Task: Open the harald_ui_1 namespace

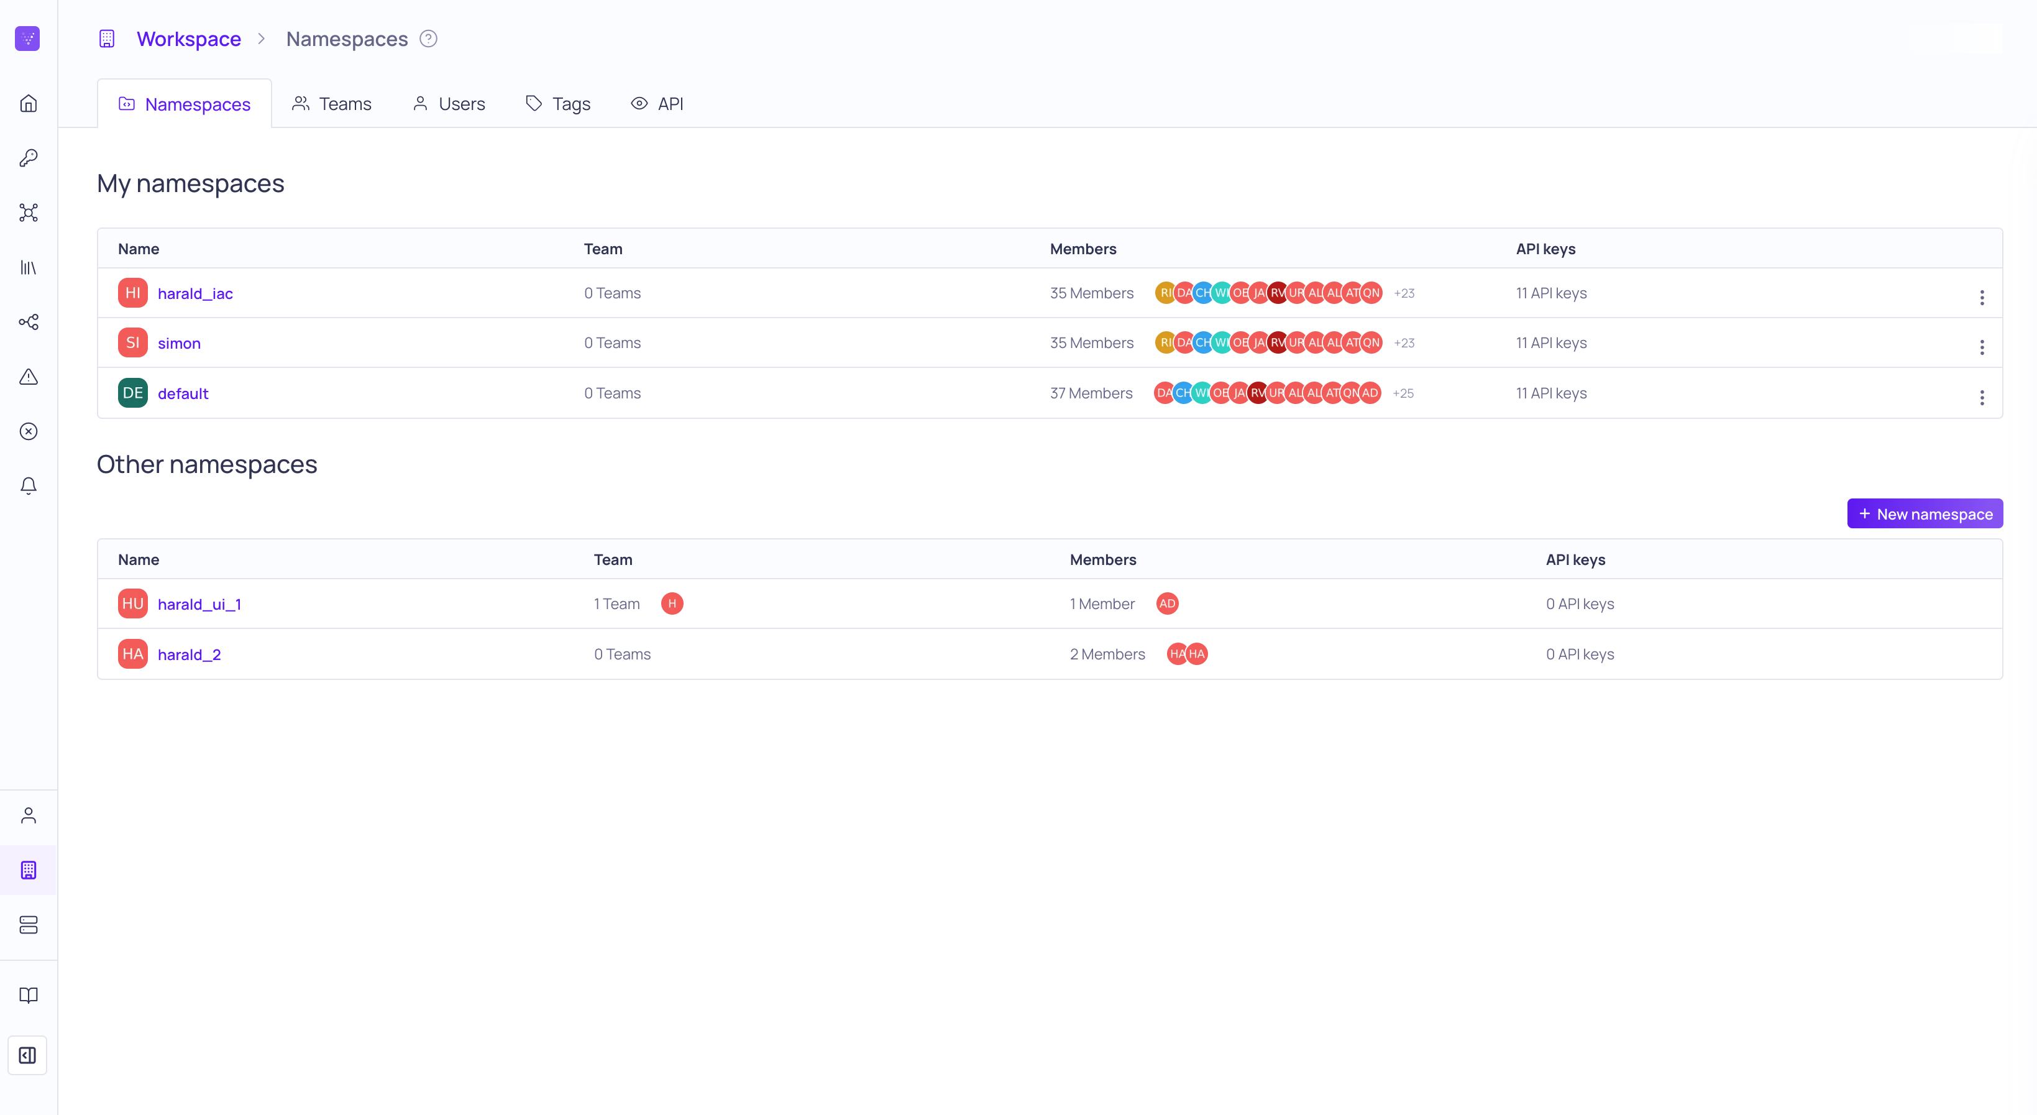Action: [x=199, y=604]
